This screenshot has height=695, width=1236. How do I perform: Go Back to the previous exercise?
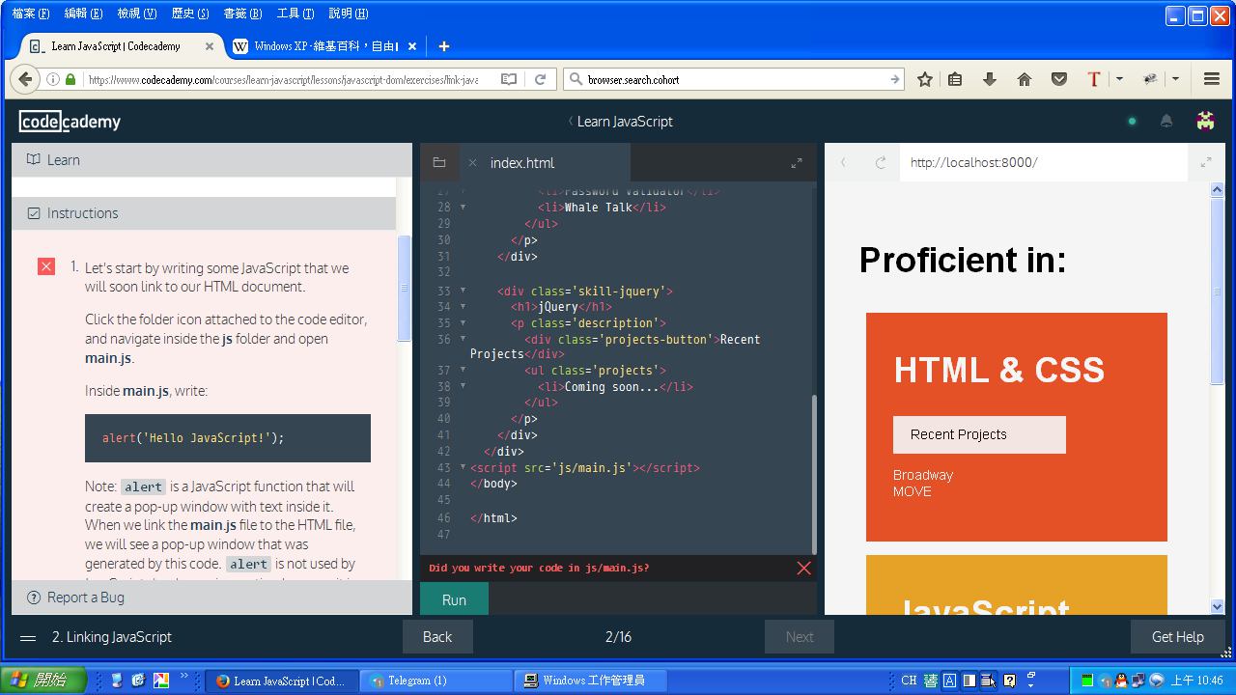437,637
